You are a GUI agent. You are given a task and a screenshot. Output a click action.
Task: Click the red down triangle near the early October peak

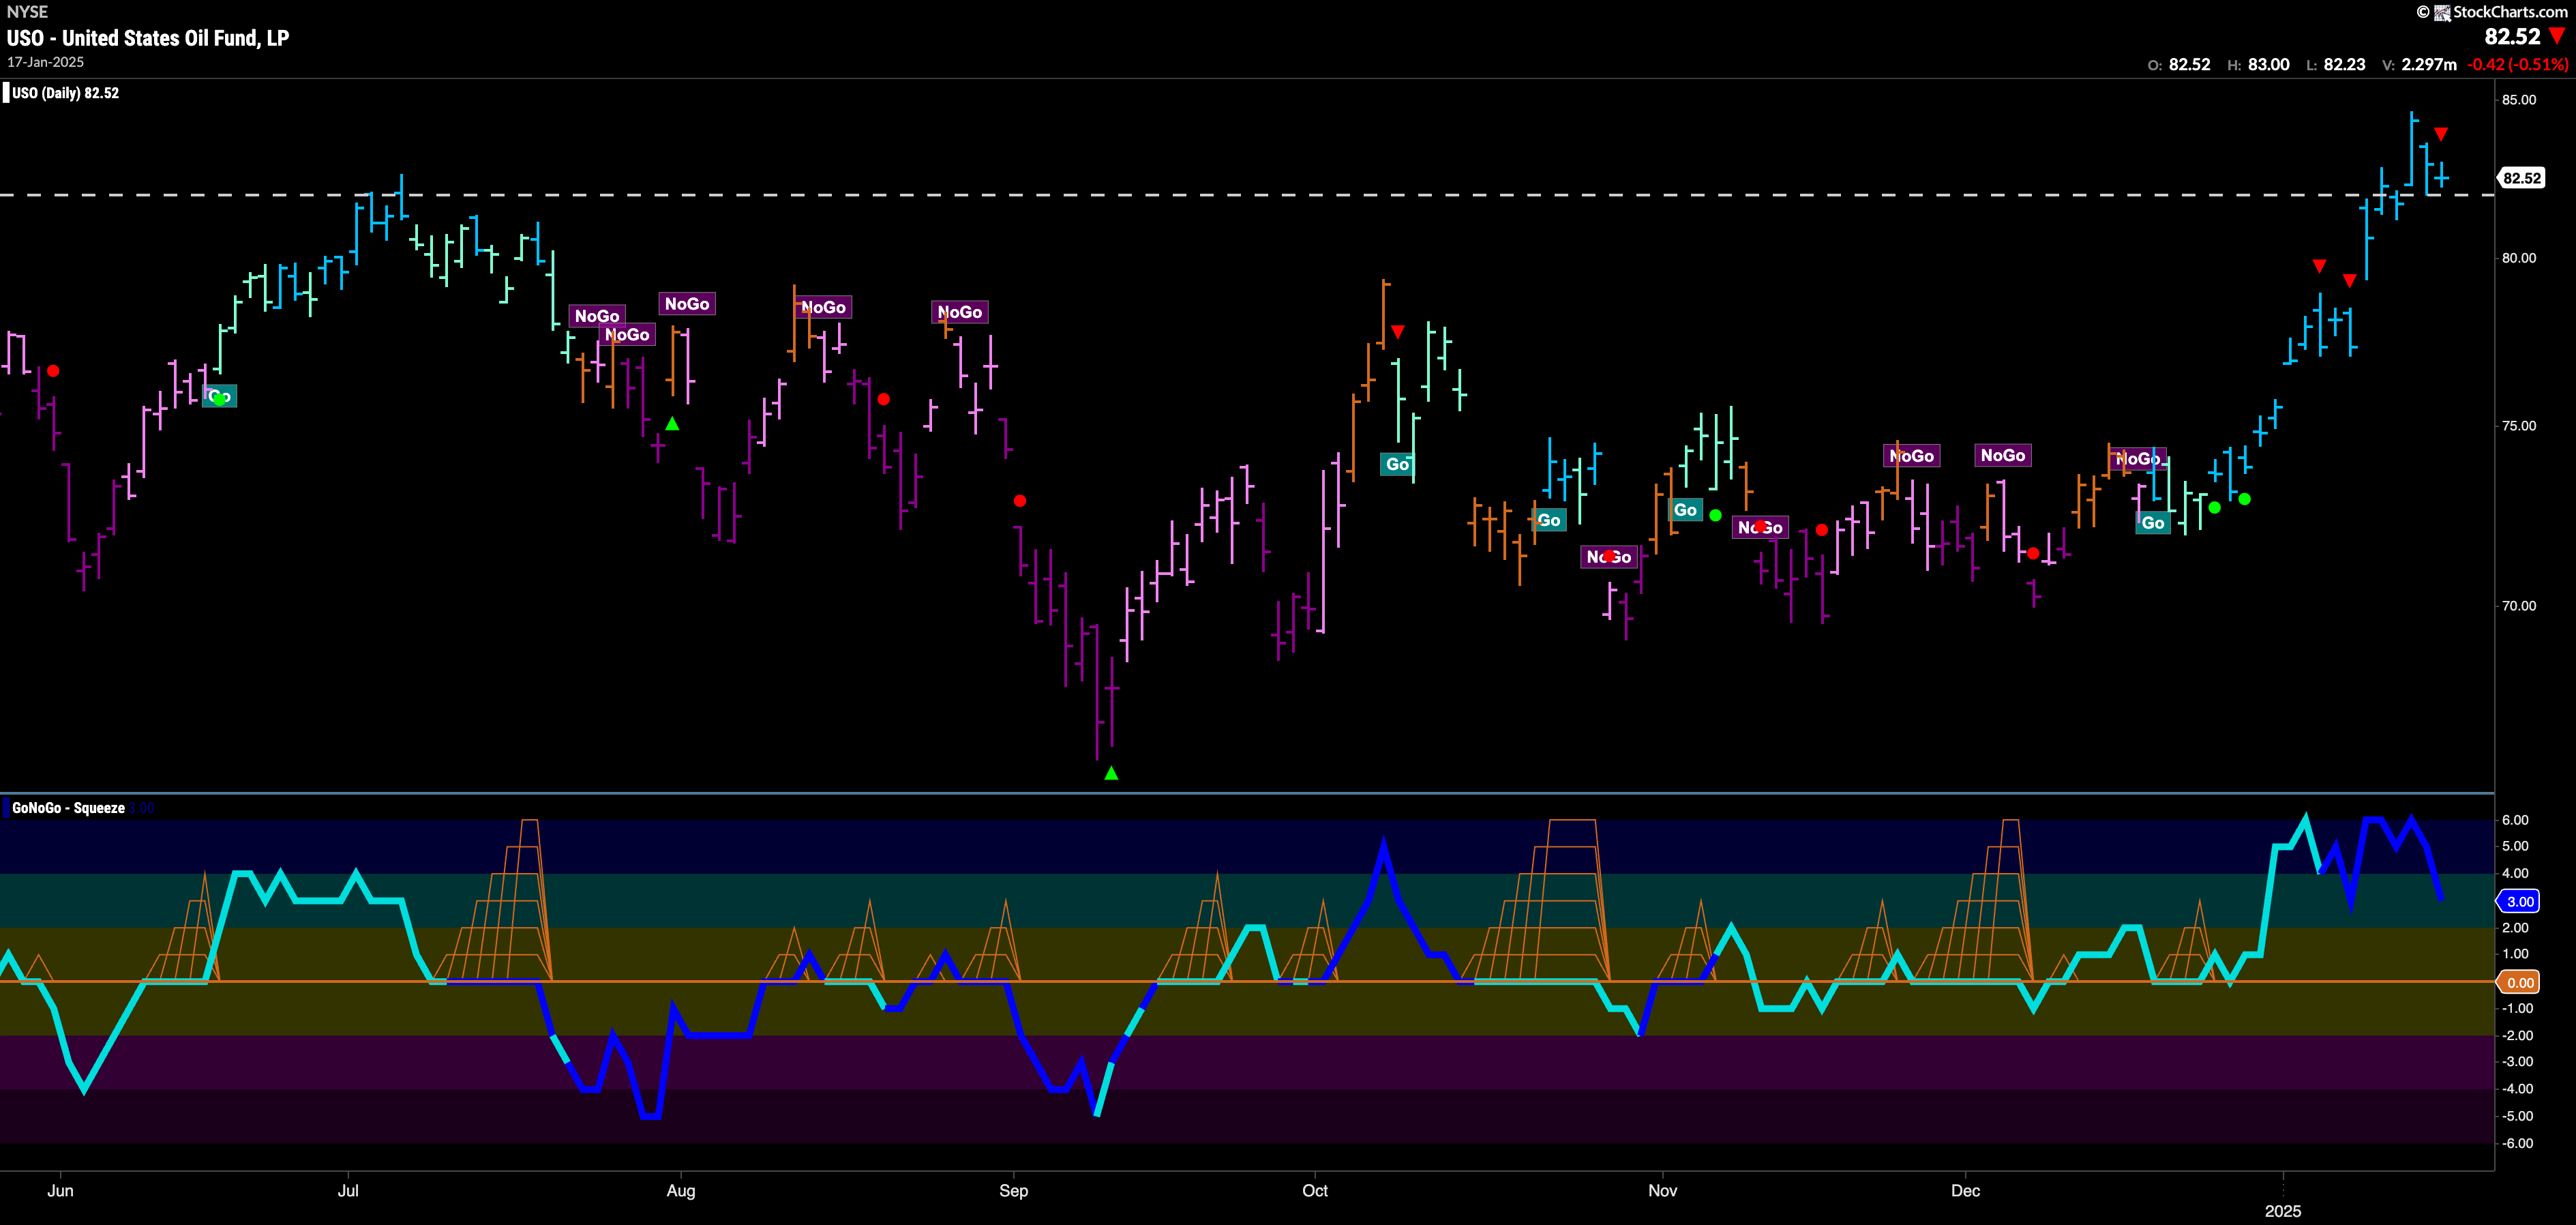(1398, 331)
